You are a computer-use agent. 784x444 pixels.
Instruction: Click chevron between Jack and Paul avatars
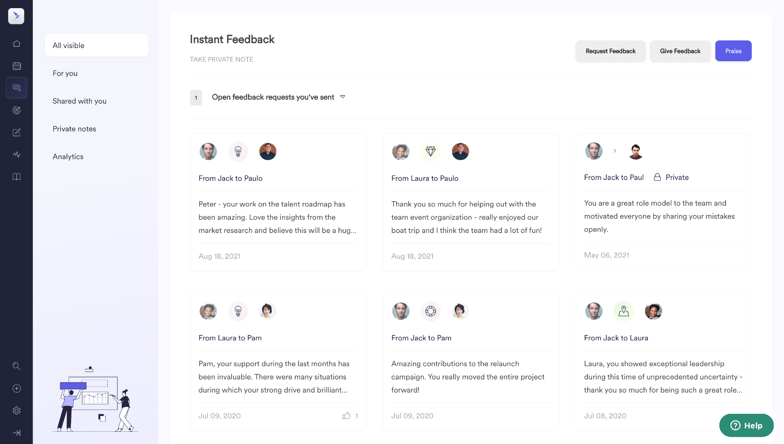point(615,151)
